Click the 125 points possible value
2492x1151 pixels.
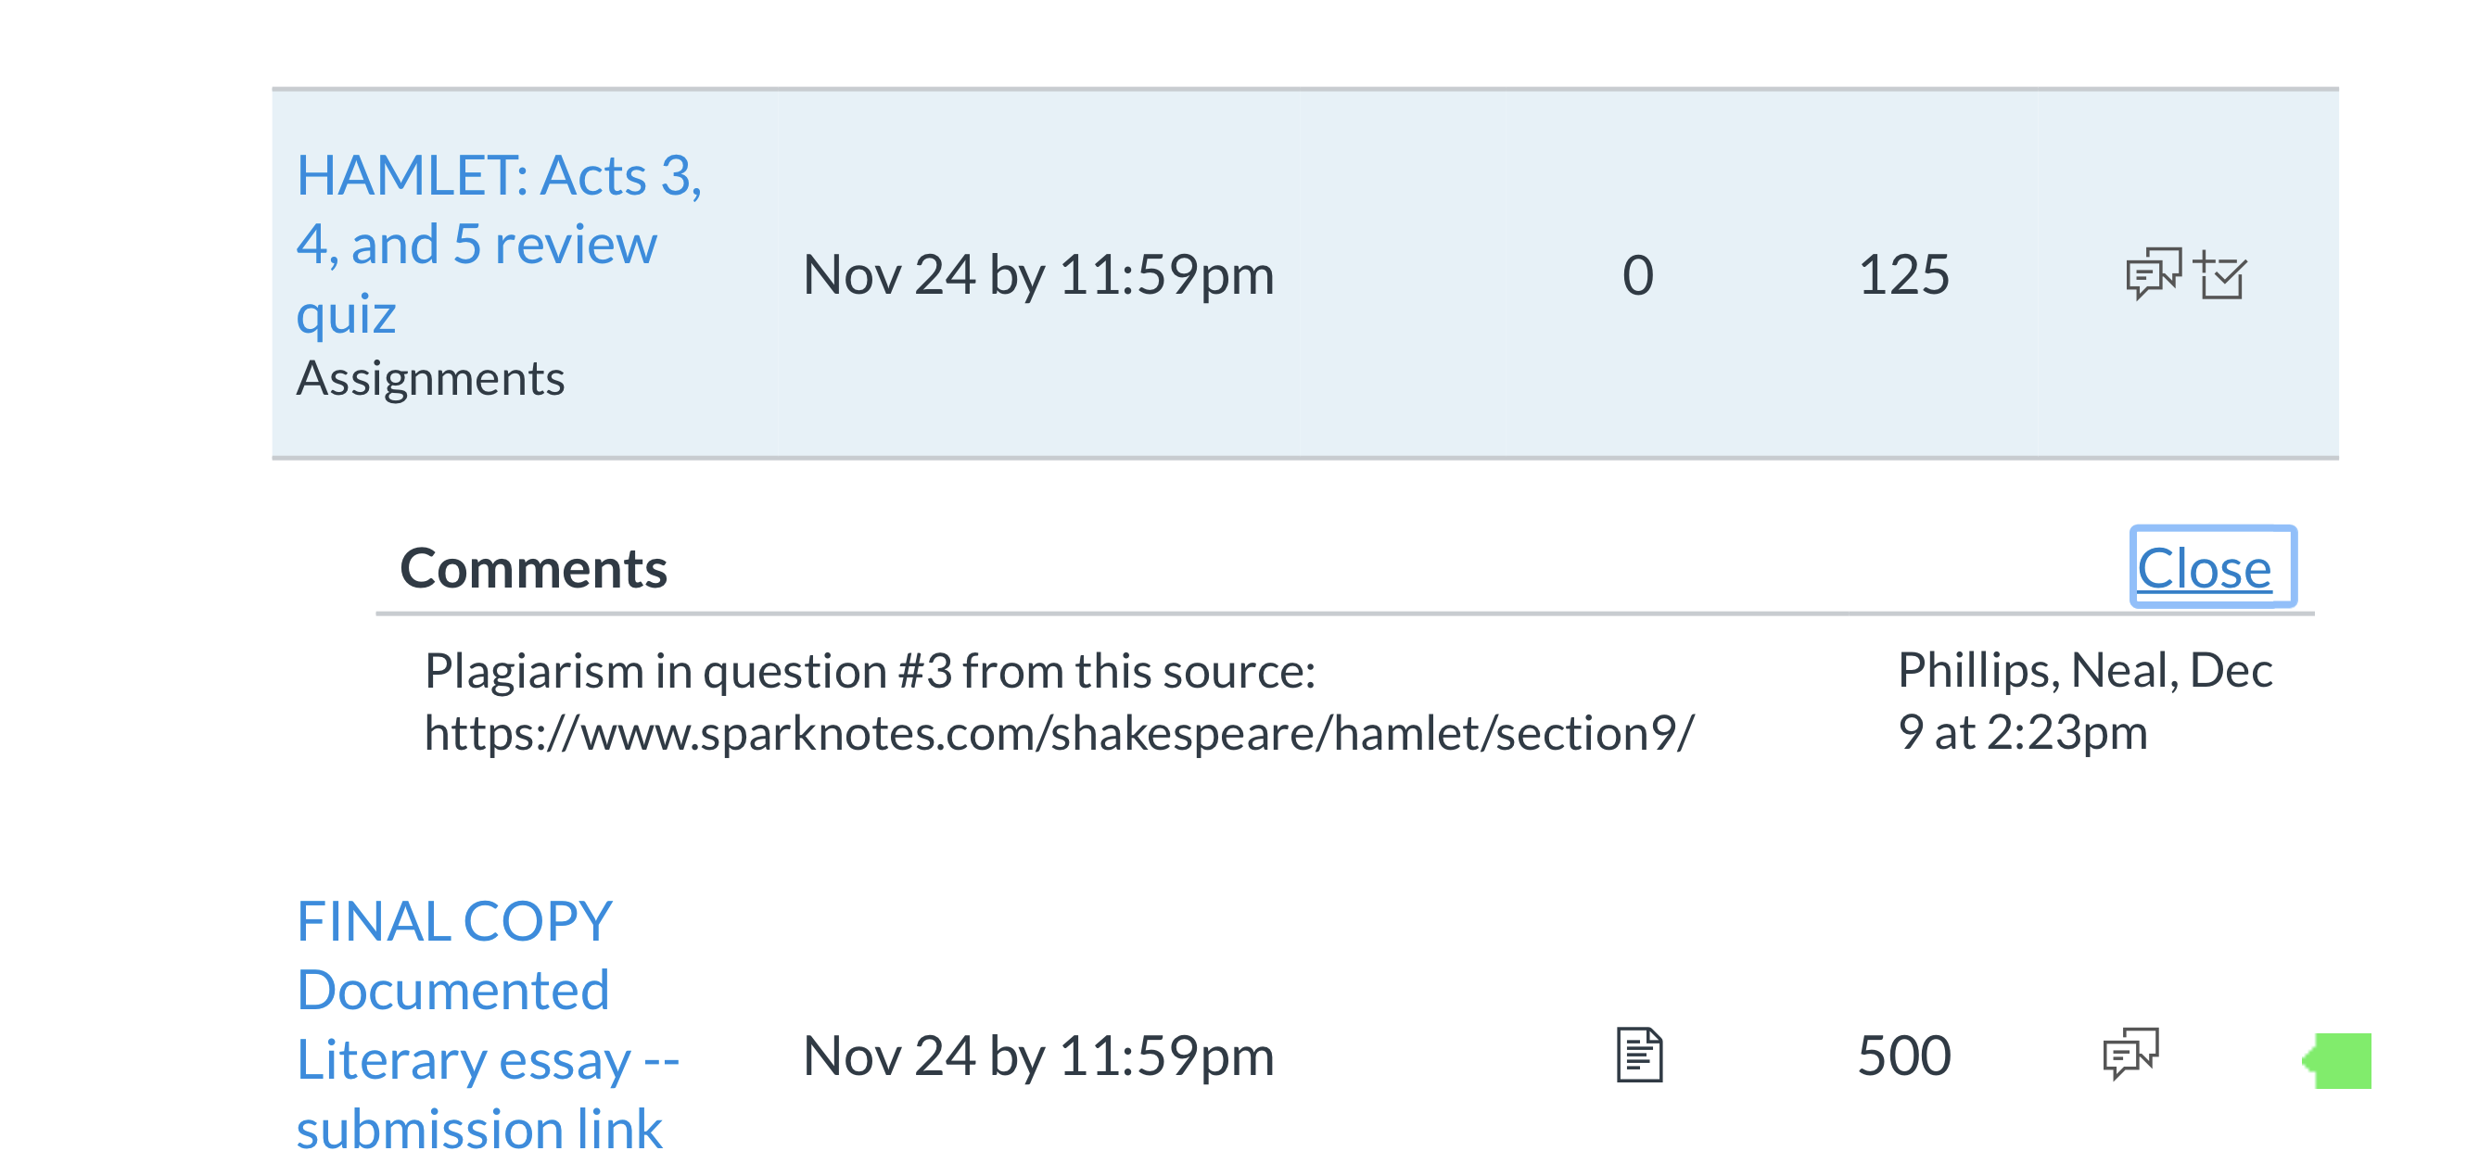point(1903,275)
